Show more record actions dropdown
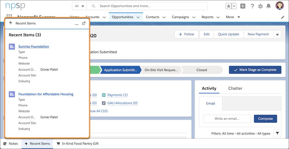289x149 pixels. coord(277,34)
